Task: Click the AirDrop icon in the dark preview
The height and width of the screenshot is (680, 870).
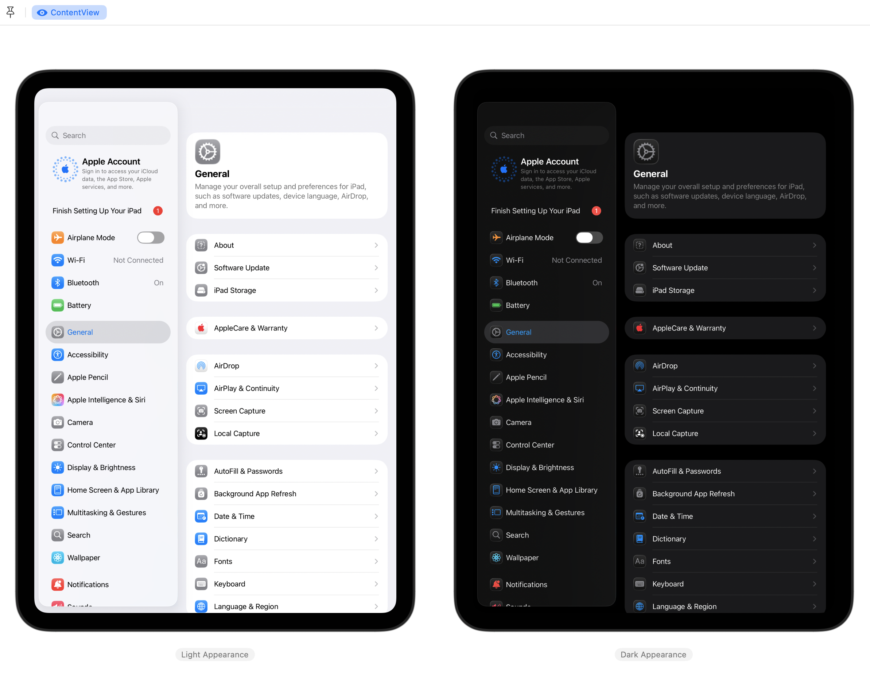Action: click(640, 366)
